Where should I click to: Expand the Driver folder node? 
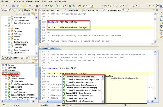tap(9, 28)
